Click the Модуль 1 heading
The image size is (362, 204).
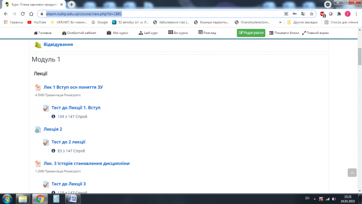46,59
